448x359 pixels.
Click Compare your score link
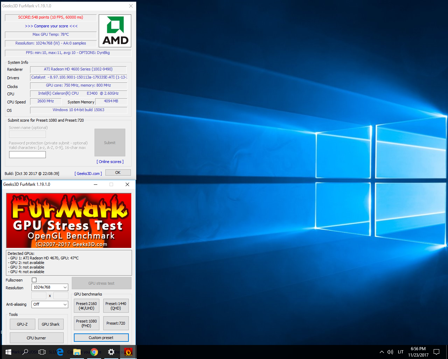pos(51,26)
